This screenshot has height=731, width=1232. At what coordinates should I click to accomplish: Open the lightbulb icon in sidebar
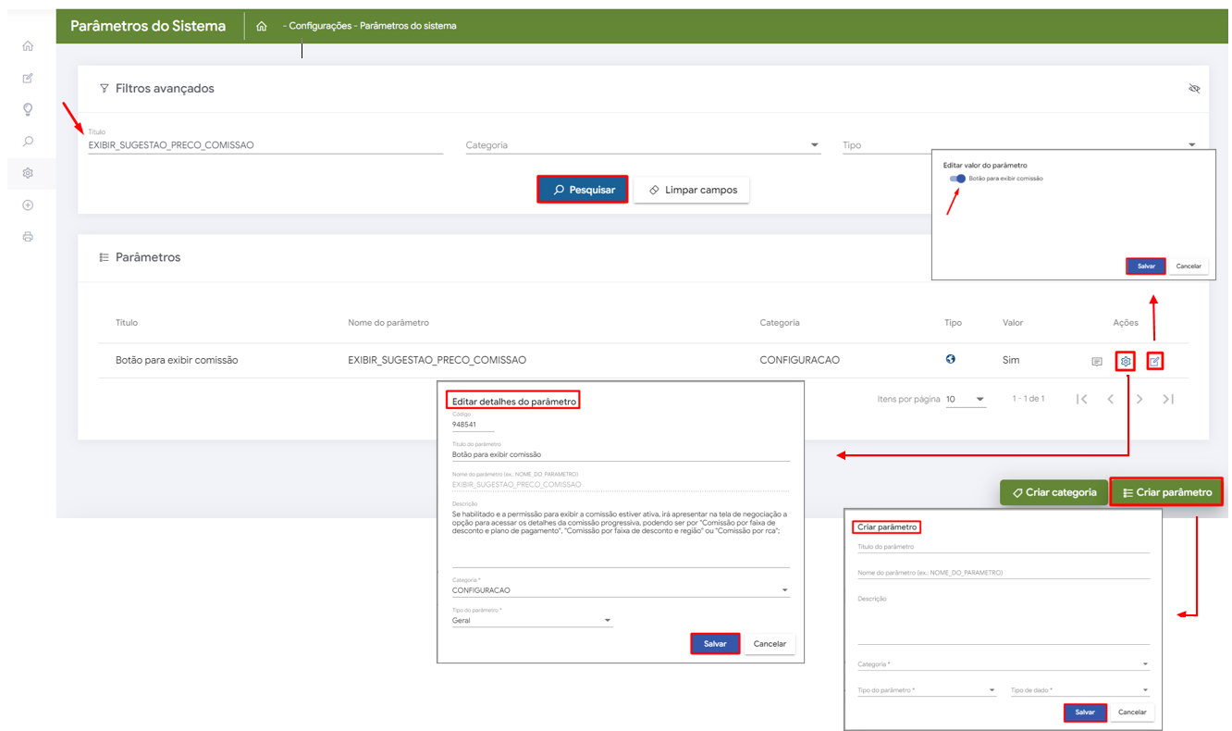(x=28, y=109)
